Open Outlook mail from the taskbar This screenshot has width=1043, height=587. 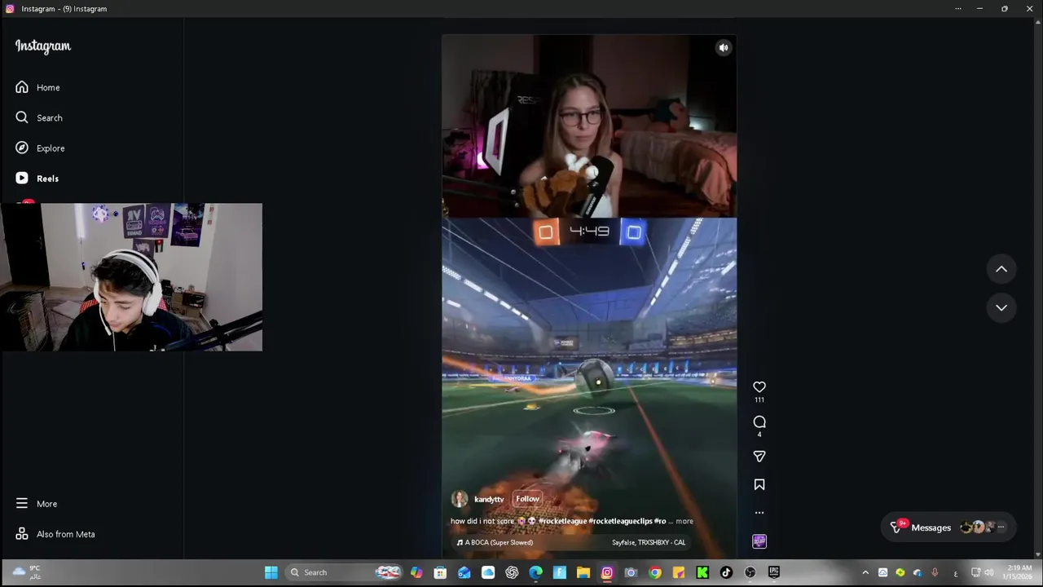tap(464, 572)
